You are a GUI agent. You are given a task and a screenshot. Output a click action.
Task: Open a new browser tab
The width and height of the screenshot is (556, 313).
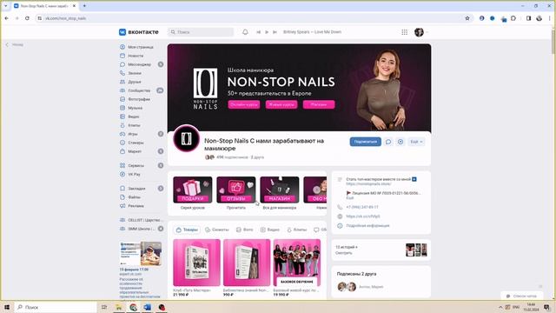[84, 6]
